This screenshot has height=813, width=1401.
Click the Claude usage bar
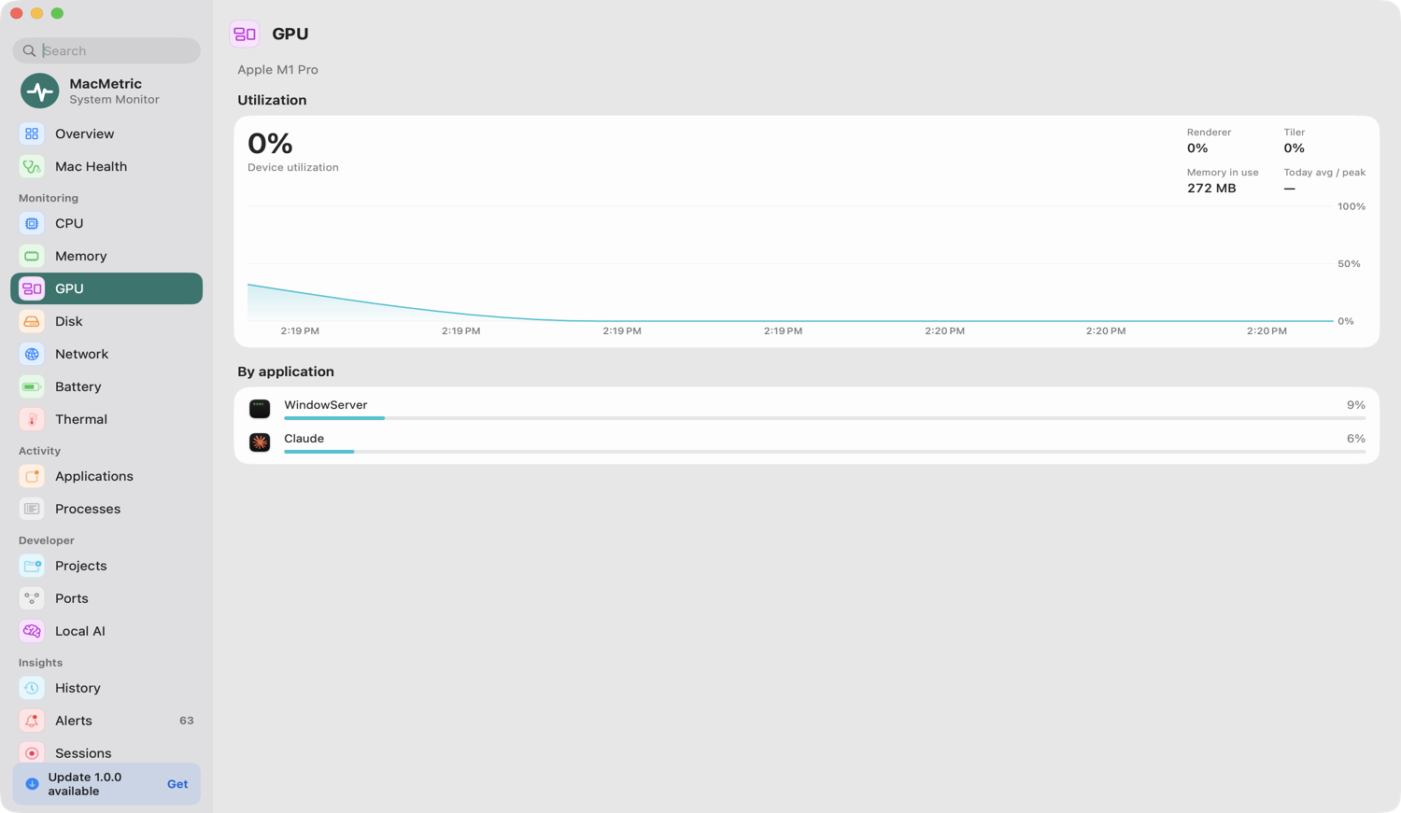click(825, 452)
